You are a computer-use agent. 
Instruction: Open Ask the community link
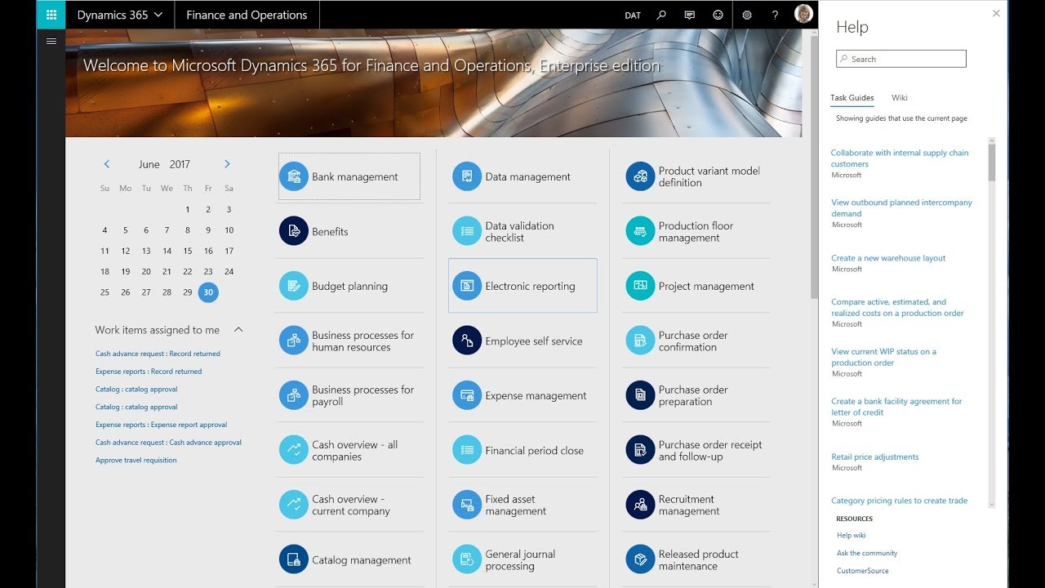867,553
